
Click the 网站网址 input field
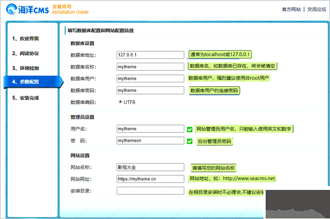150,179
